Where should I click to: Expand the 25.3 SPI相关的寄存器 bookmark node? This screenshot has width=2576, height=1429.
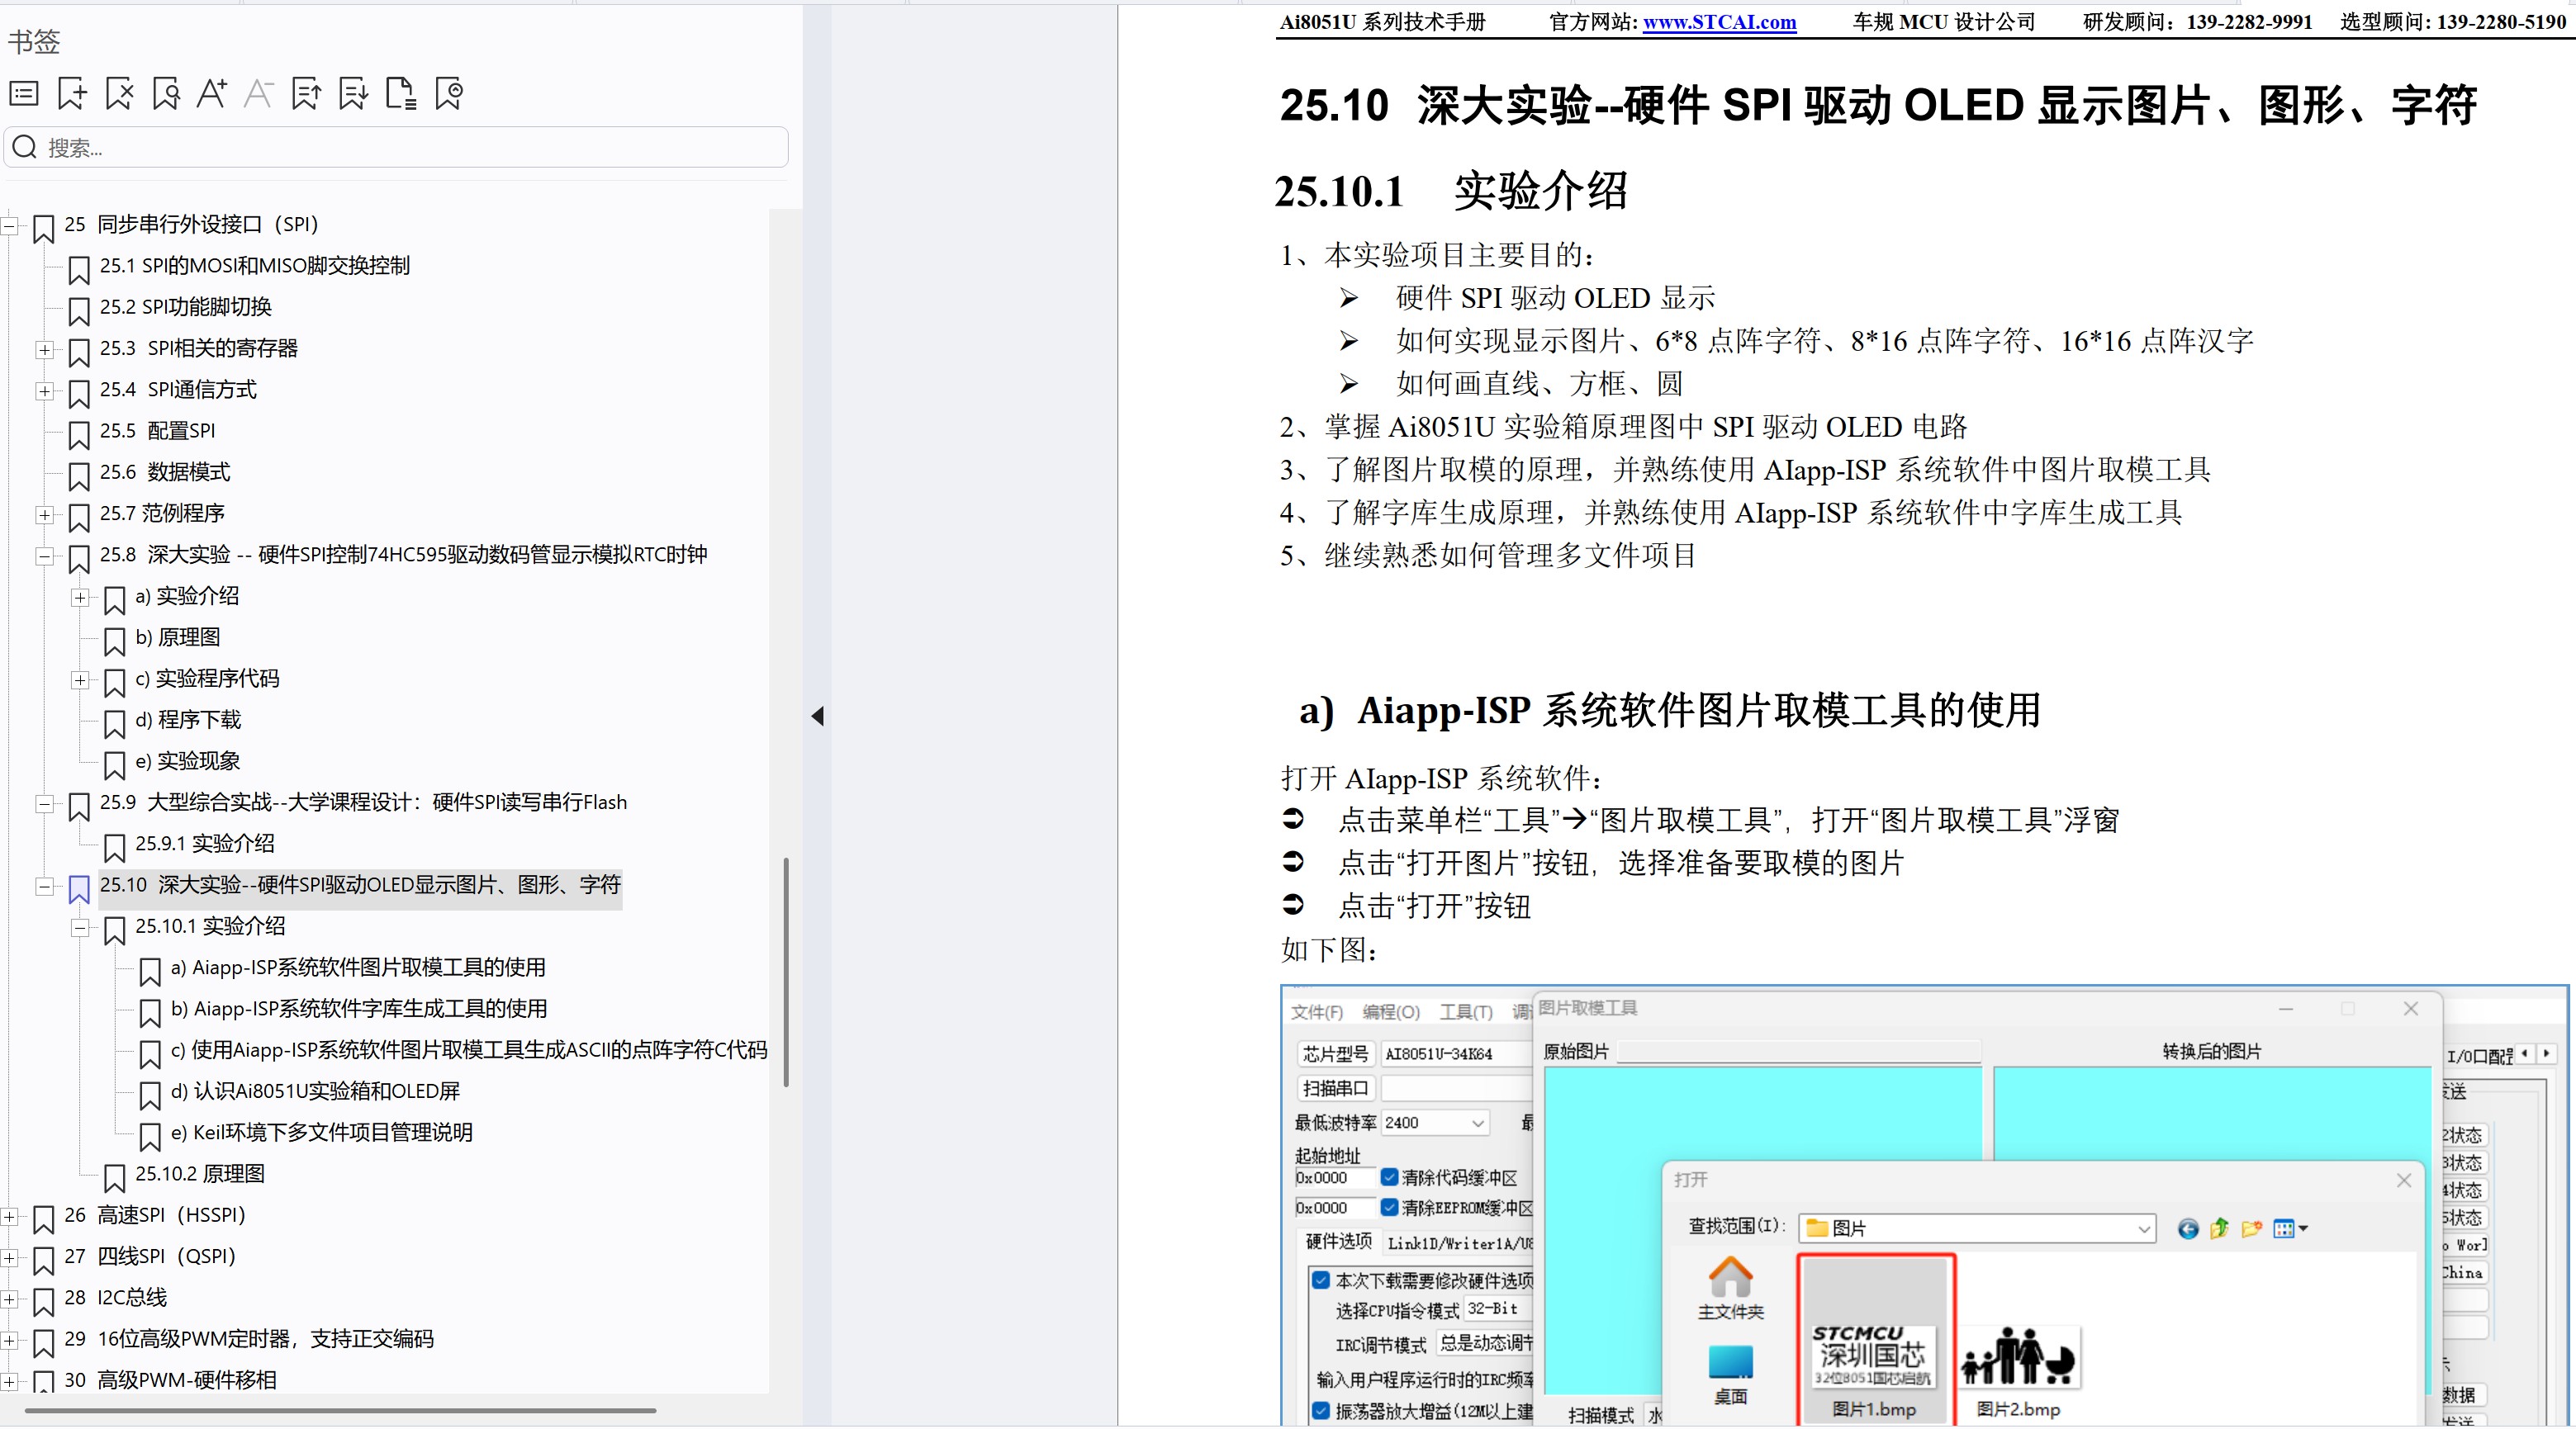44,348
